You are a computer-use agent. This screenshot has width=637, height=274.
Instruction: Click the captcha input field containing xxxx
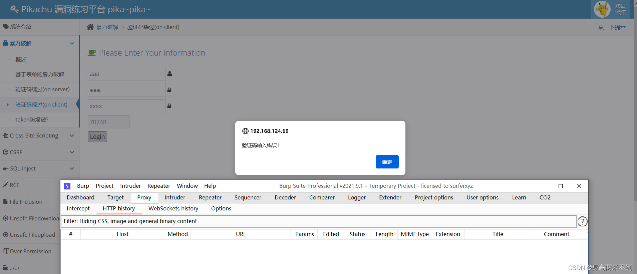click(127, 106)
